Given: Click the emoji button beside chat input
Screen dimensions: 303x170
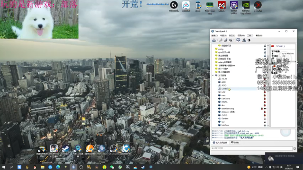Looking at the screenshot, I should pos(294,148).
